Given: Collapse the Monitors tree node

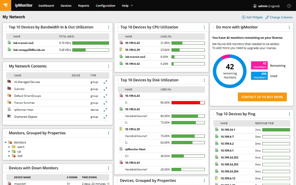Looking at the screenshot, I should point(5,142).
